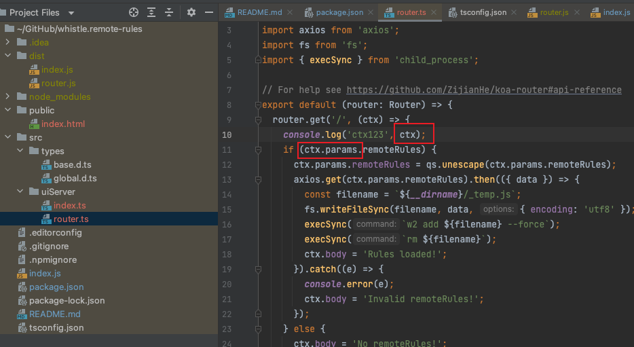
Task: Close the tsconfig.json tab
Action: pos(514,12)
